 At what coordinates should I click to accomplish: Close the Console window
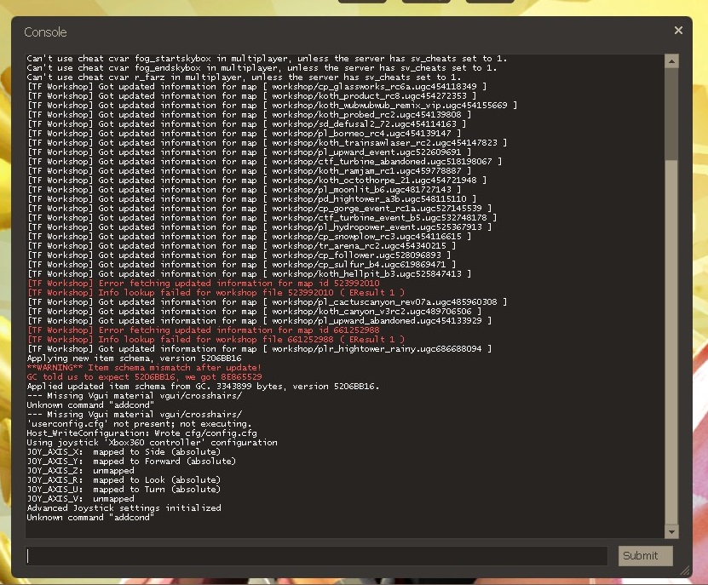pyautogui.click(x=678, y=31)
